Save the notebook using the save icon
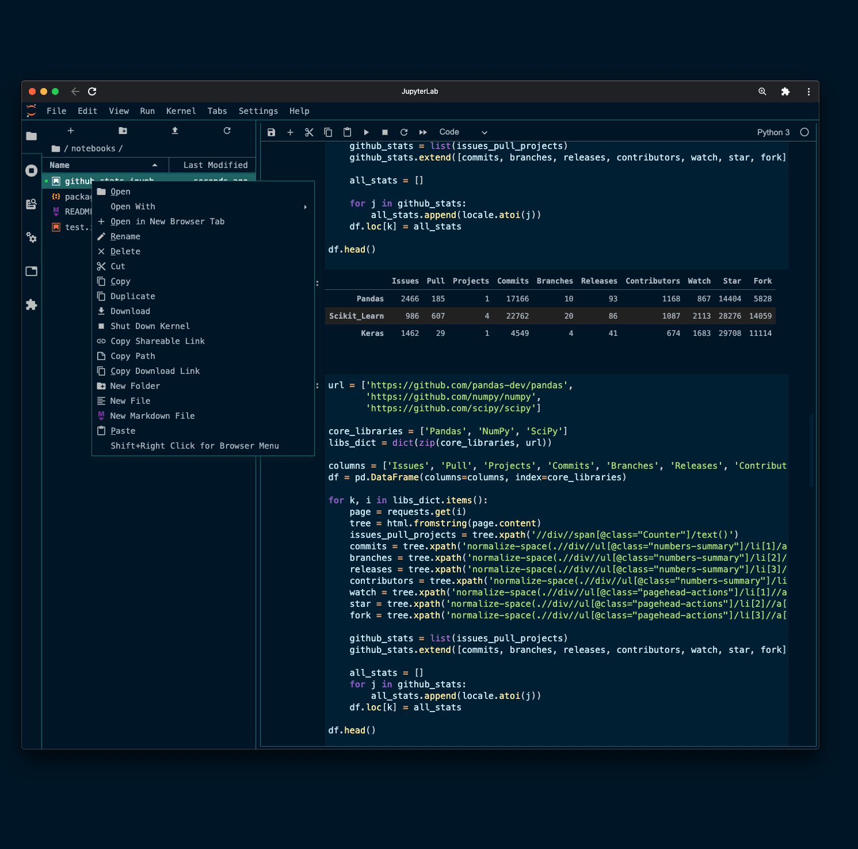 click(x=271, y=132)
